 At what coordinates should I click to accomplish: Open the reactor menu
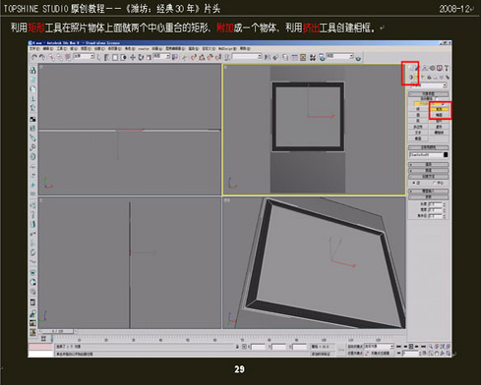tap(144, 49)
